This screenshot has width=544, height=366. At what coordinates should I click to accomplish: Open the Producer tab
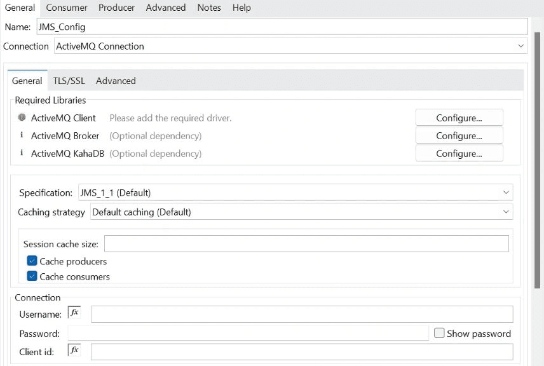(116, 8)
